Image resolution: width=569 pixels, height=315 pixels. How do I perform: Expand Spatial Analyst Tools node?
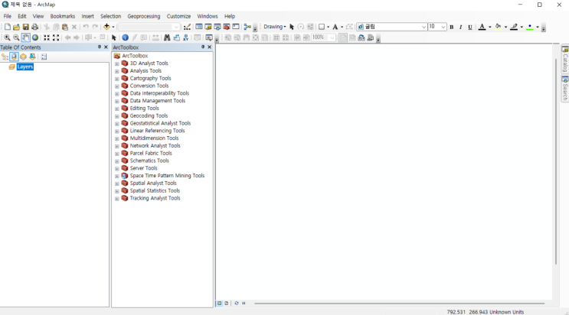117,183
